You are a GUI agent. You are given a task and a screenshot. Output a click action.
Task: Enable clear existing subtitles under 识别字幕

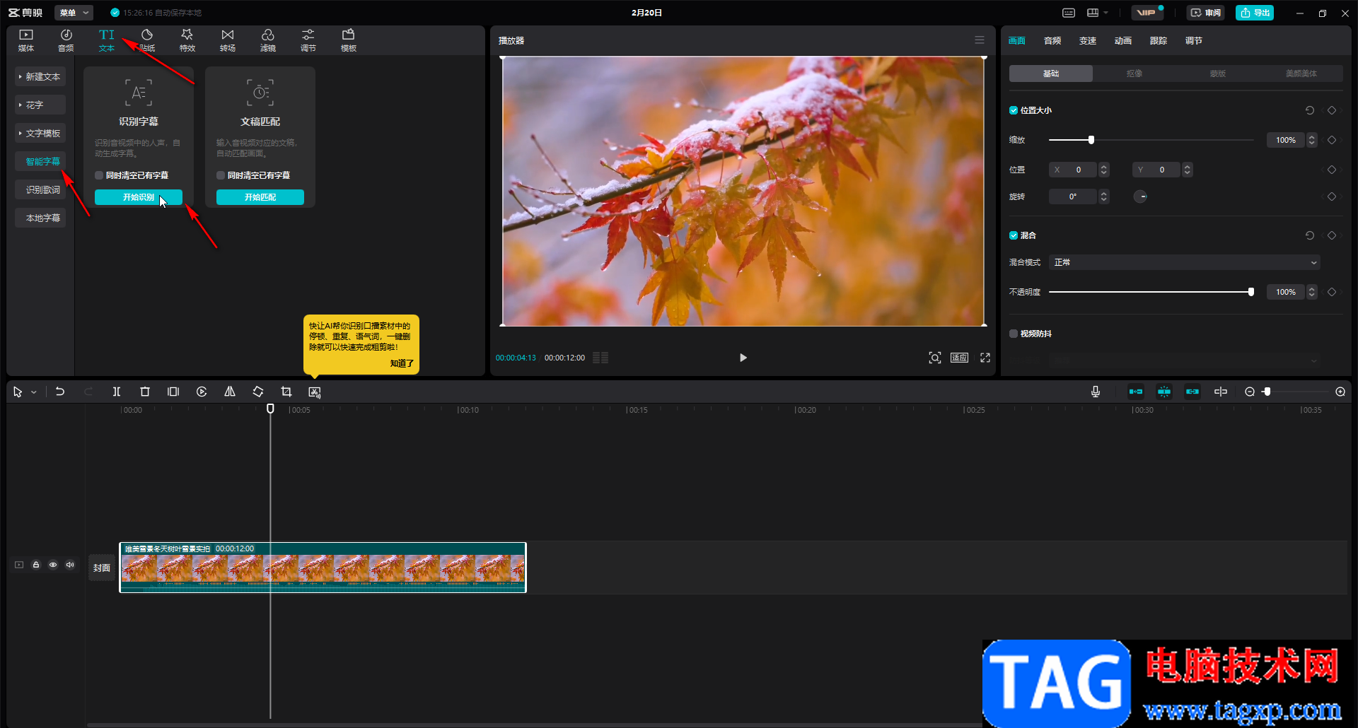pyautogui.click(x=99, y=175)
